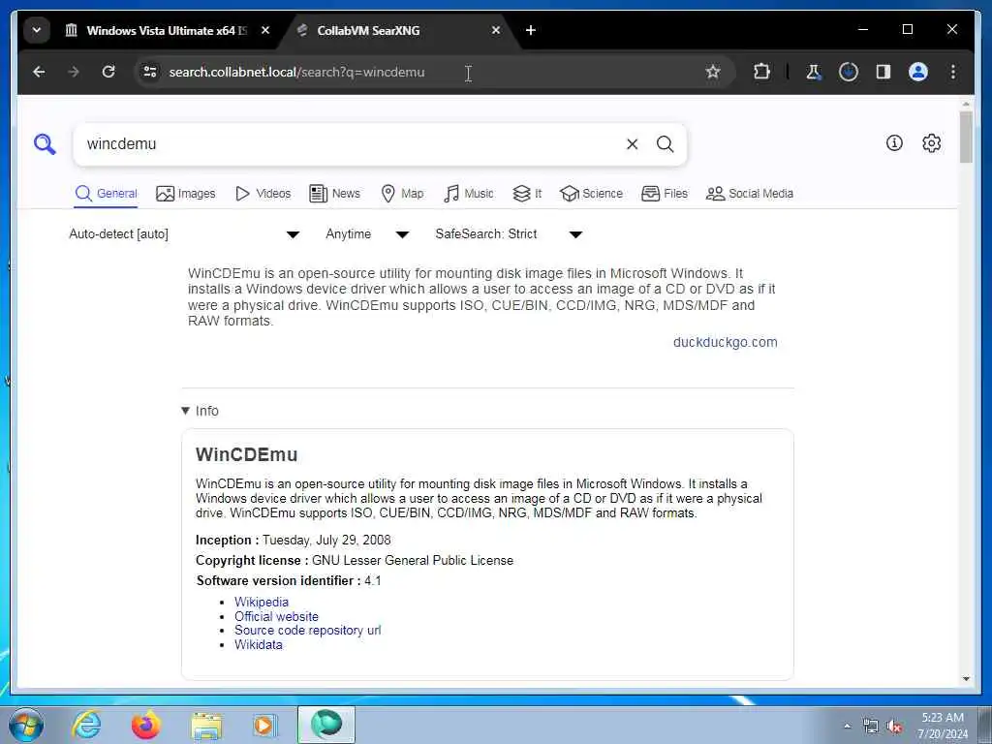
Task: Open a new tab with plus button
Action: click(531, 30)
